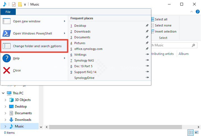
Task: Unpin Desktop from Frequent places
Action: click(x=147, y=26)
